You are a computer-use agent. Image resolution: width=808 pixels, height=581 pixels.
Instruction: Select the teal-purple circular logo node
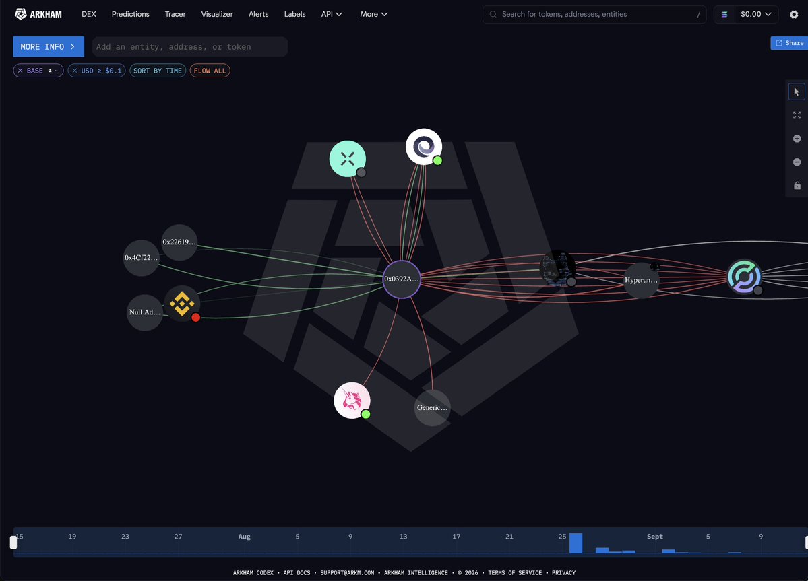(744, 276)
